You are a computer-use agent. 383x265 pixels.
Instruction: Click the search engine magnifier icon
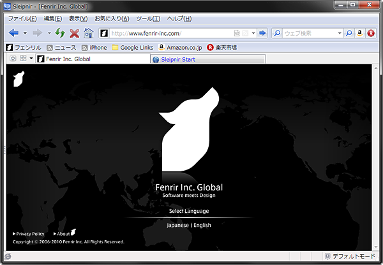click(x=277, y=33)
